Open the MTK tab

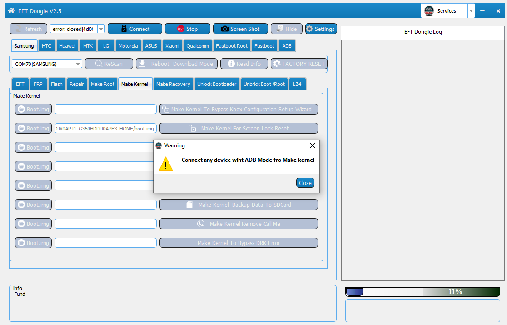[88, 46]
